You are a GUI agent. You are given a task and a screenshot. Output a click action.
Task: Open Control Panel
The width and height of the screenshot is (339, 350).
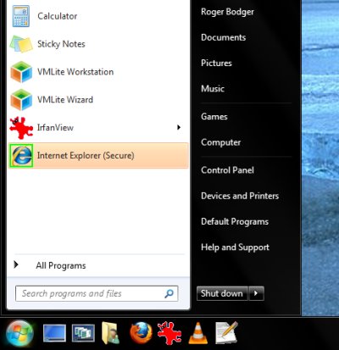tap(227, 170)
